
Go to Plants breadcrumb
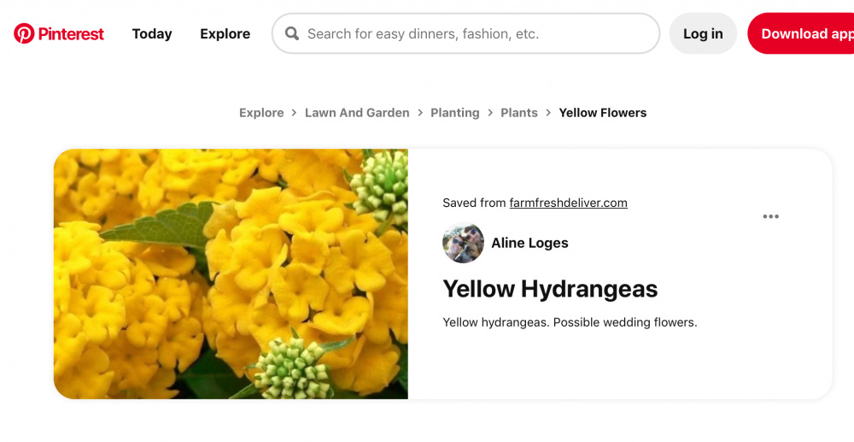click(519, 113)
